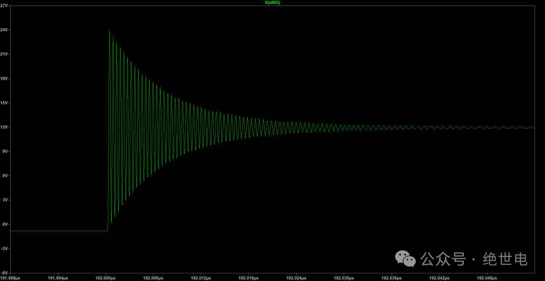This screenshot has width=545, height=281.
Task: Click the 18V vertical axis label
Action: click(4, 79)
